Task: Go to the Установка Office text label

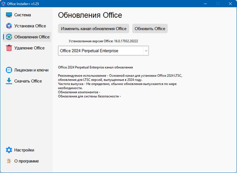Action: click(30, 26)
